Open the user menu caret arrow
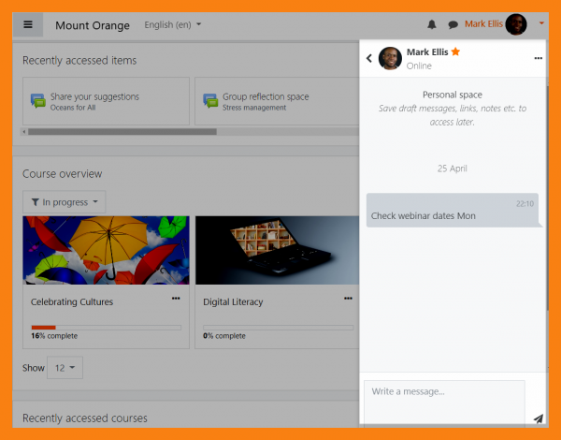Image resolution: width=561 pixels, height=440 pixels. point(541,23)
